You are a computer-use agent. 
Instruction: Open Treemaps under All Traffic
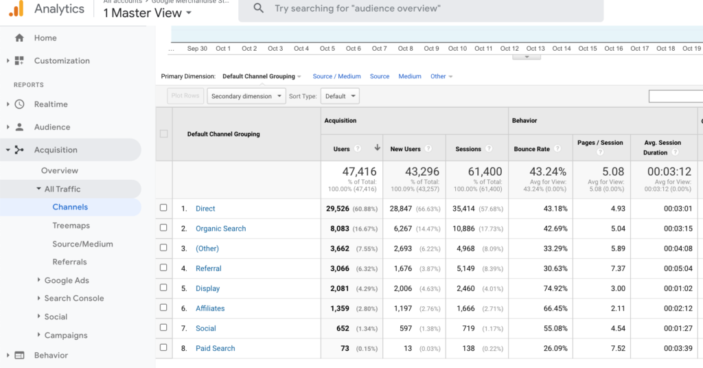pyautogui.click(x=71, y=225)
